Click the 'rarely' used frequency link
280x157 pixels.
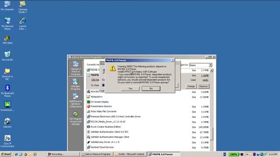tap(205, 80)
